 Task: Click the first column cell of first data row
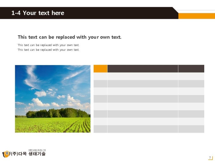tap(100, 76)
